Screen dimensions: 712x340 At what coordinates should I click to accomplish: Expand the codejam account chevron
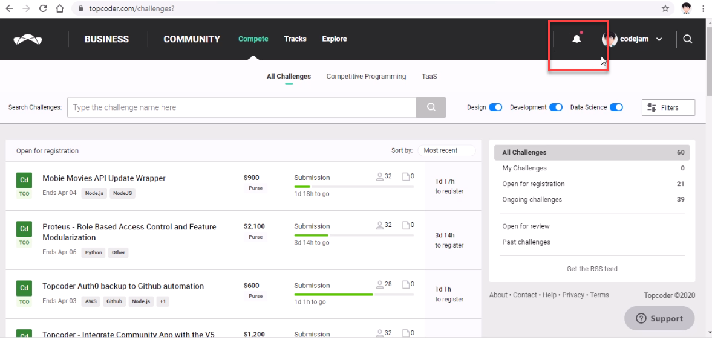pos(659,39)
